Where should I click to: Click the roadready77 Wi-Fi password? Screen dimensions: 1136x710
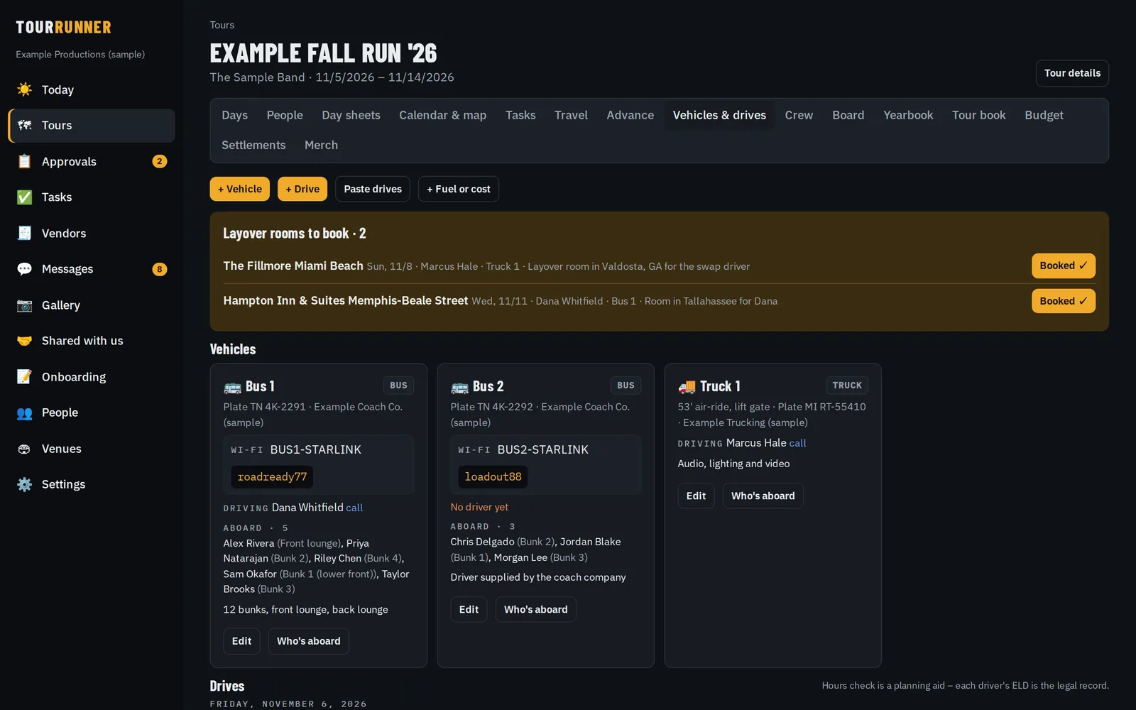tap(272, 476)
